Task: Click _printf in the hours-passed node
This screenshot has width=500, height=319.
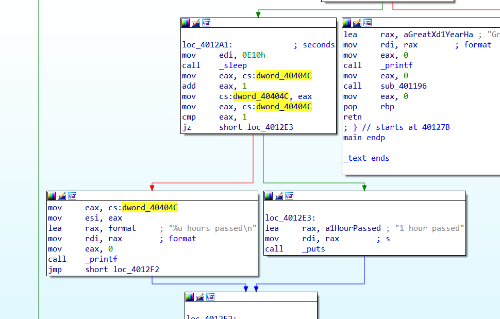Action: tap(101, 259)
